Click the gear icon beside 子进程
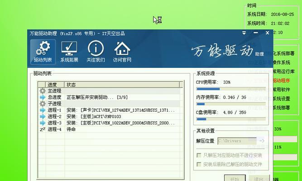 coord(43,104)
